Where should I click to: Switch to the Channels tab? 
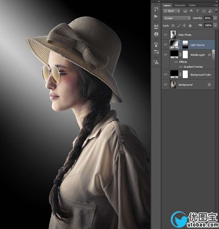(x=180, y=5)
